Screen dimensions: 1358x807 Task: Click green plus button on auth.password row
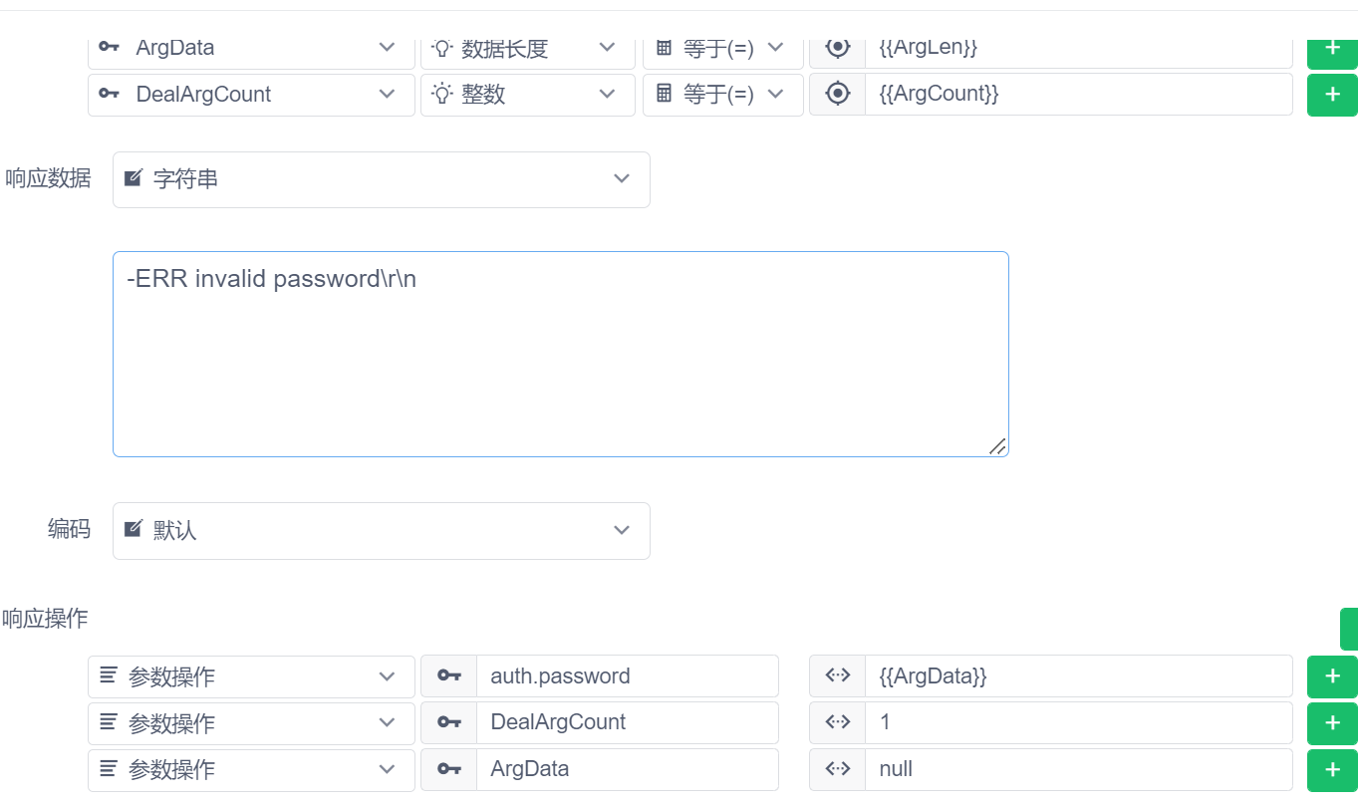(x=1331, y=676)
